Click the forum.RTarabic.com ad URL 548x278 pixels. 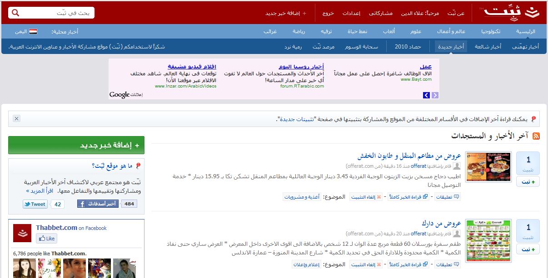pos(302,86)
